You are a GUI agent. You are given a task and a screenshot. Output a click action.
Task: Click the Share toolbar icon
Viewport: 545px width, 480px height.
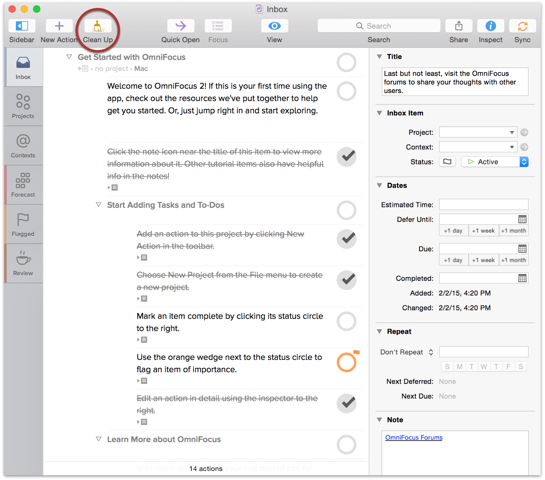(459, 26)
